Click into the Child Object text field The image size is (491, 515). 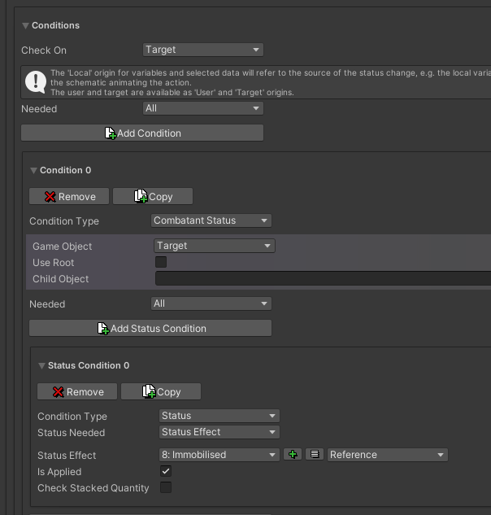click(x=323, y=278)
